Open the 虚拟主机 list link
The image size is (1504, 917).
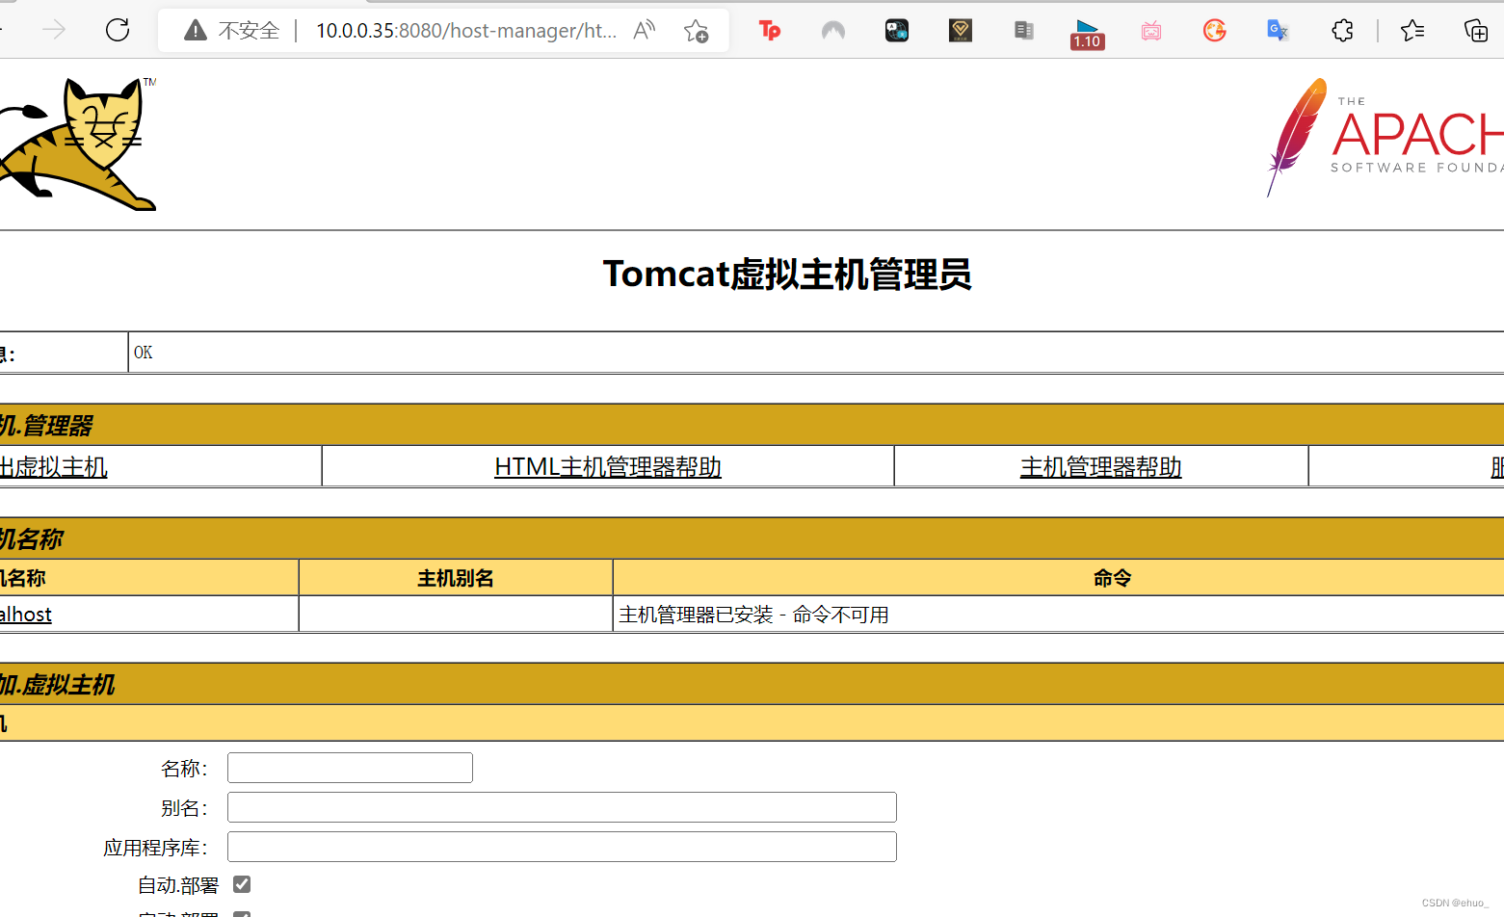tap(53, 467)
